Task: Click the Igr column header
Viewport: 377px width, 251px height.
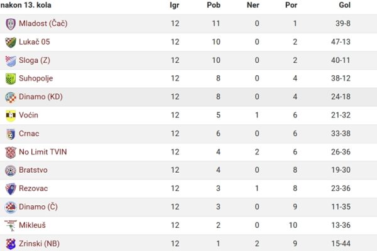Action: (174, 5)
